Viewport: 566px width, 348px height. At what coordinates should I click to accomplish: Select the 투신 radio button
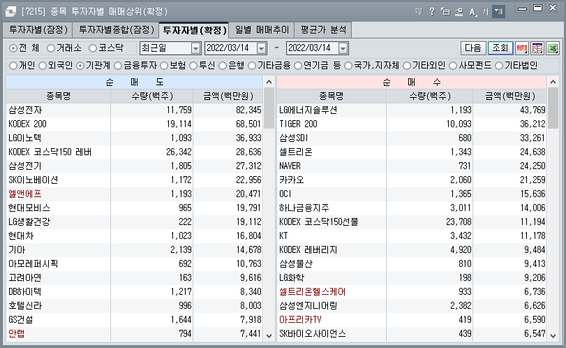coord(193,66)
